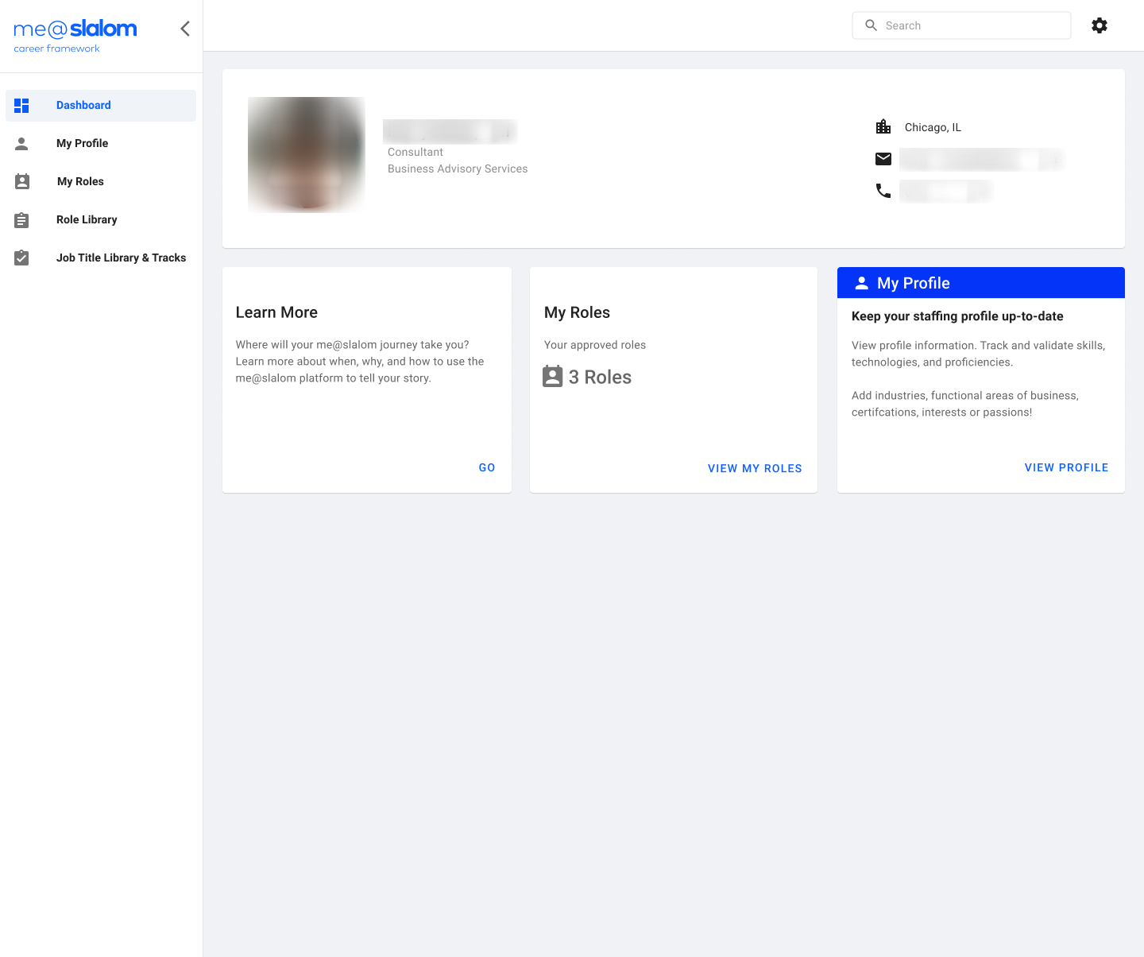Click the Learn More card heading
Image resolution: width=1144 pixels, height=957 pixels.
[x=276, y=312]
